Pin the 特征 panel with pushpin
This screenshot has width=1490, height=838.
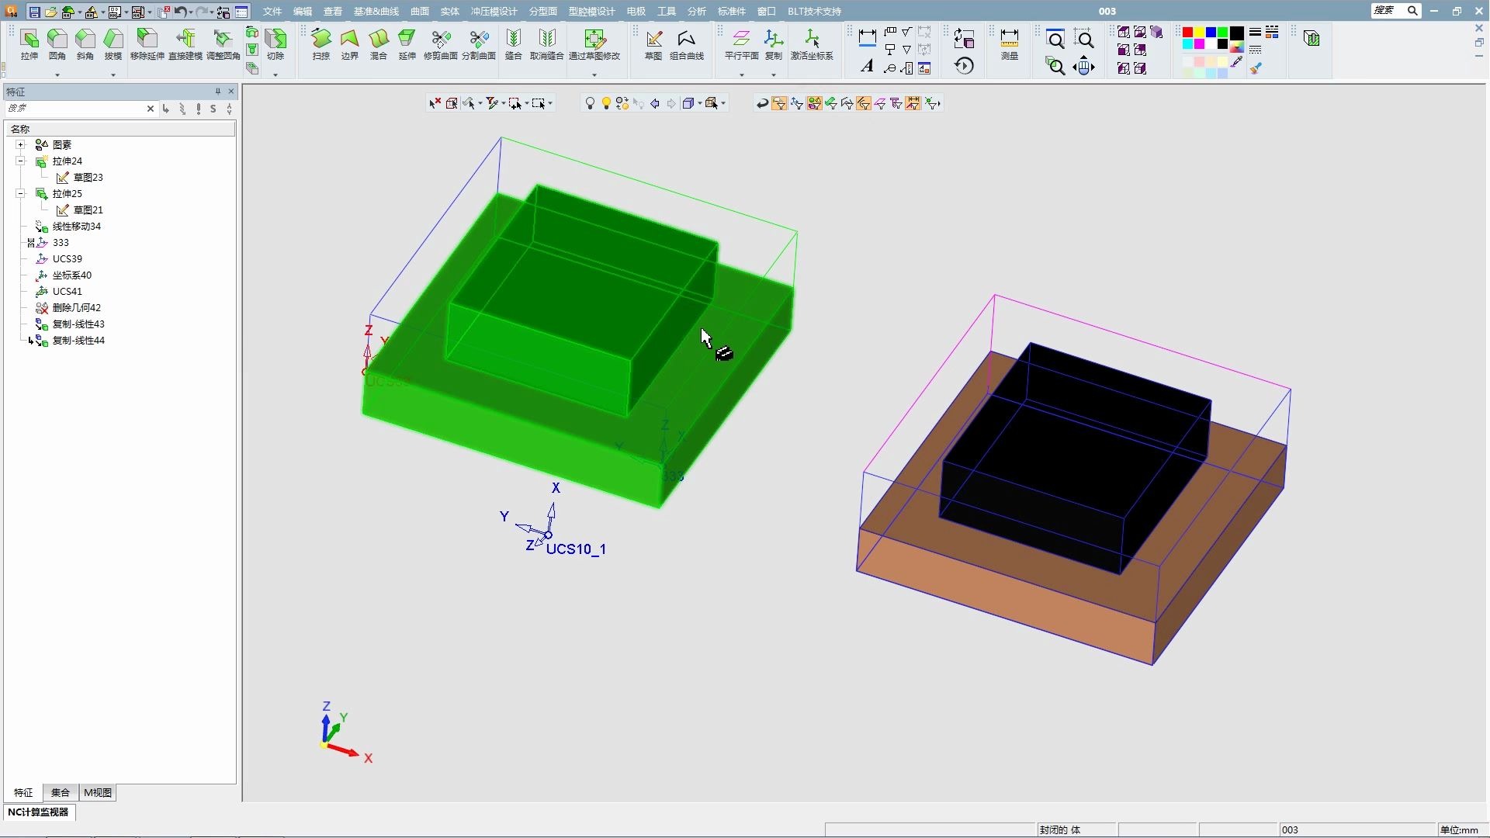pos(218,92)
